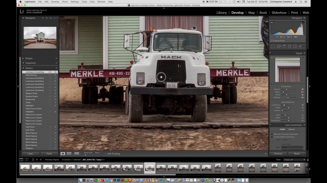Add a new preset with plus icon
Viewport: 327px width, 183px height.
(x=56, y=58)
